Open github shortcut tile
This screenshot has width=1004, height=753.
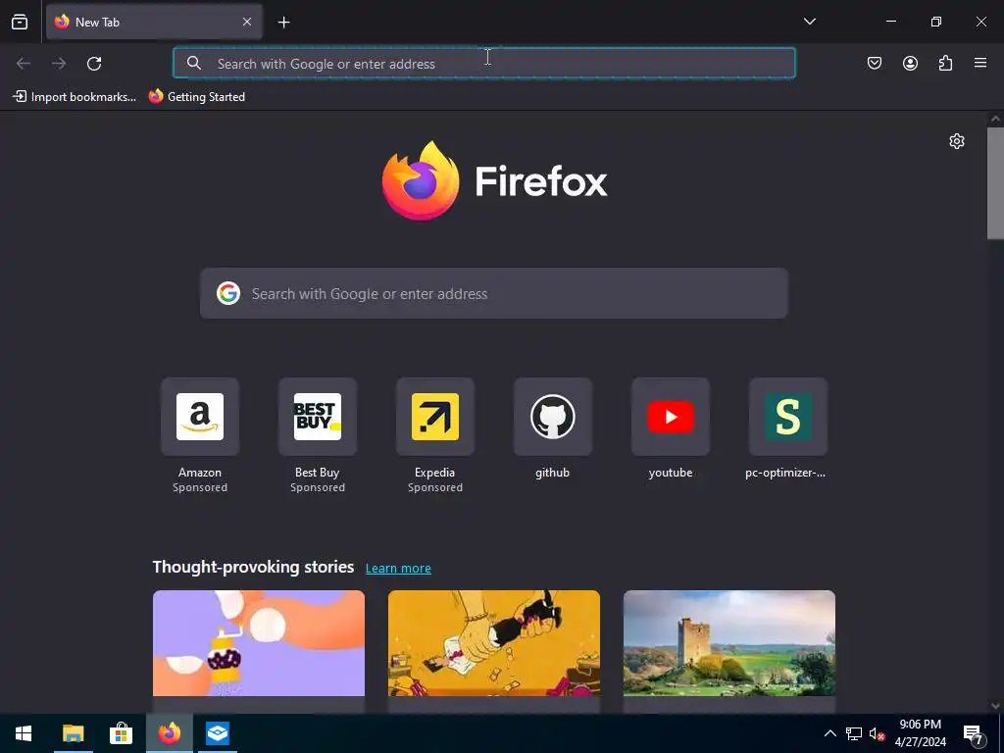click(x=553, y=417)
